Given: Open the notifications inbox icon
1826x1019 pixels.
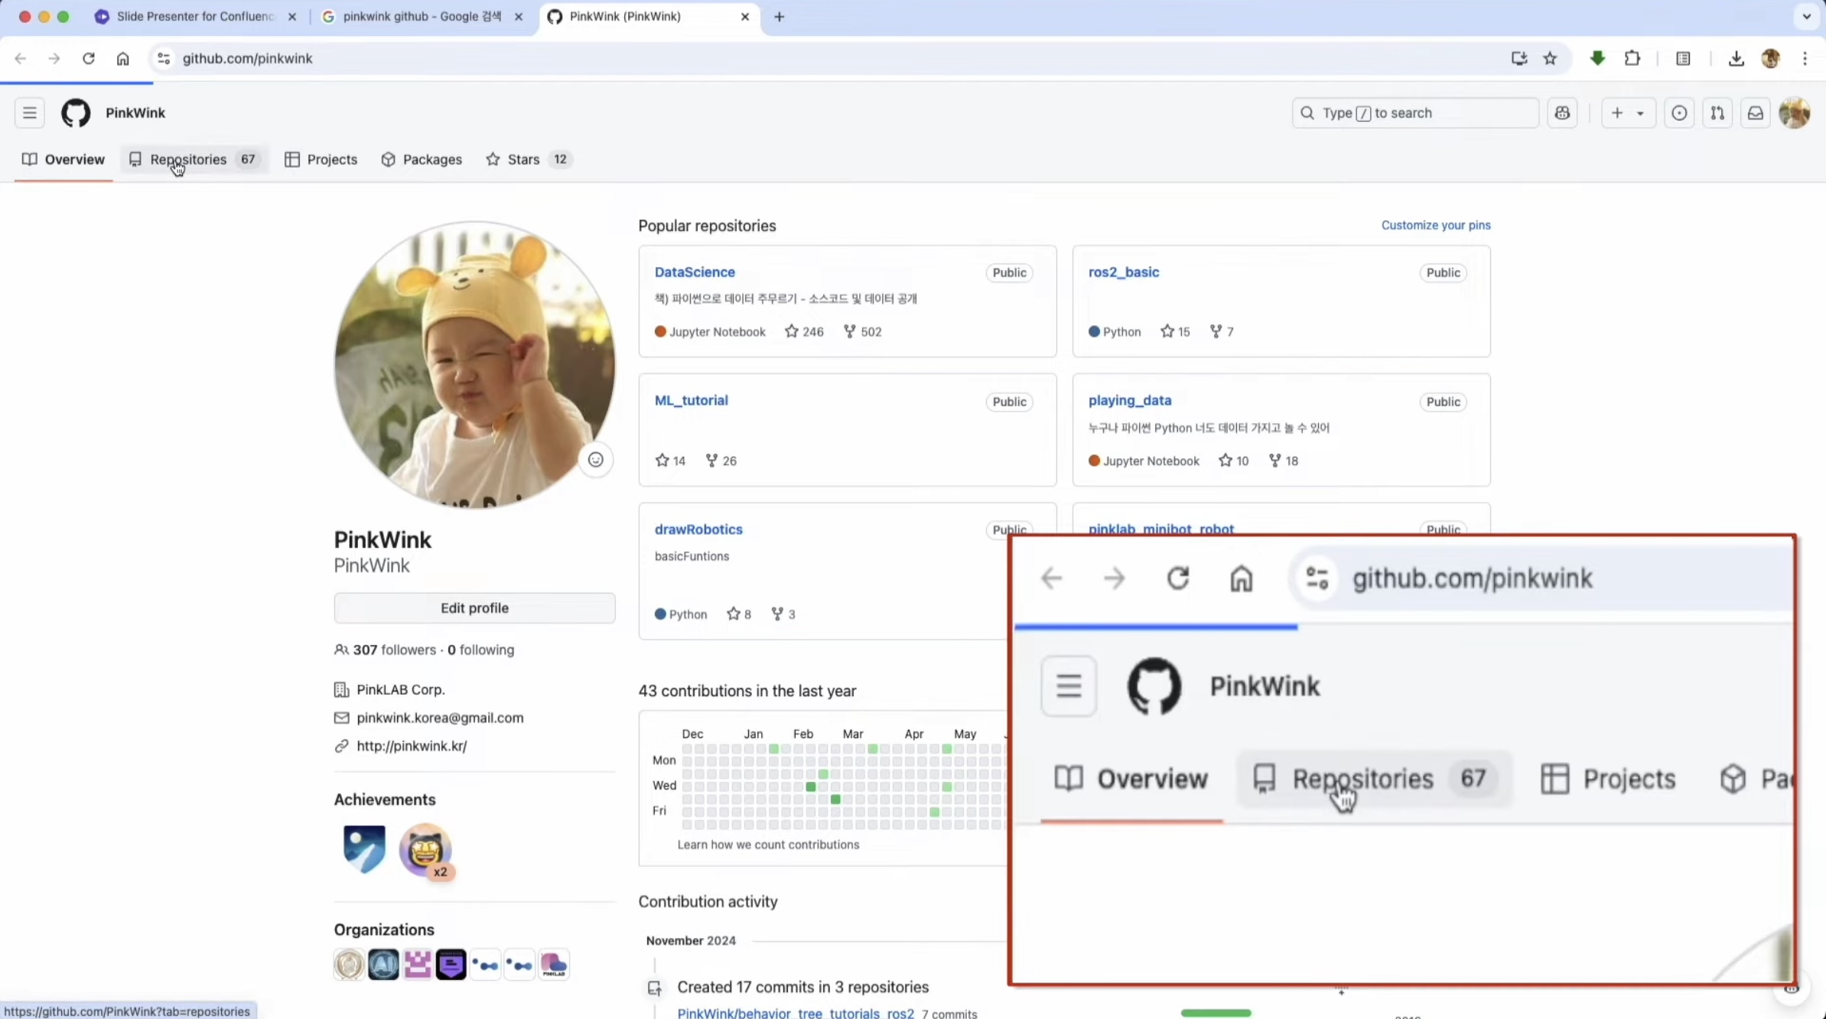Looking at the screenshot, I should (x=1756, y=113).
